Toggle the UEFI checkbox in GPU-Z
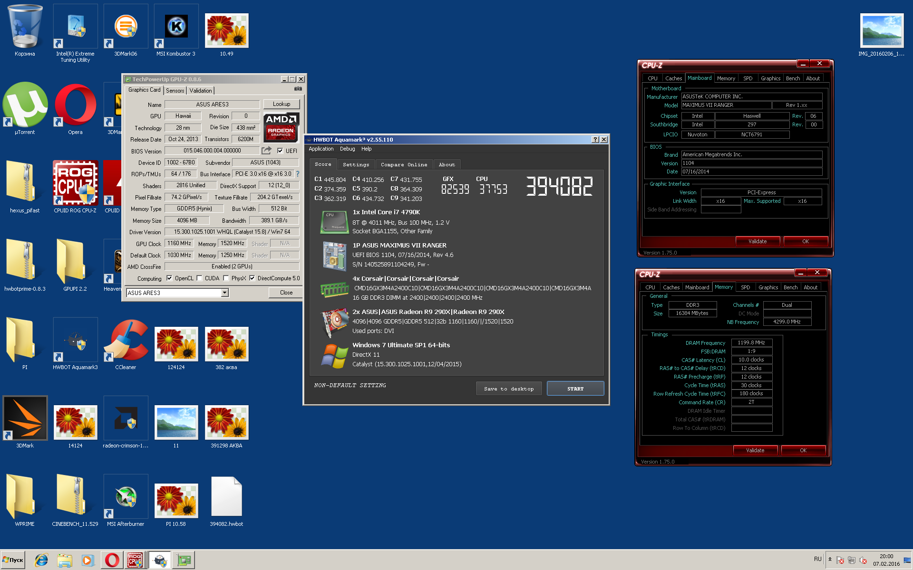Image resolution: width=913 pixels, height=570 pixels. 280,151
